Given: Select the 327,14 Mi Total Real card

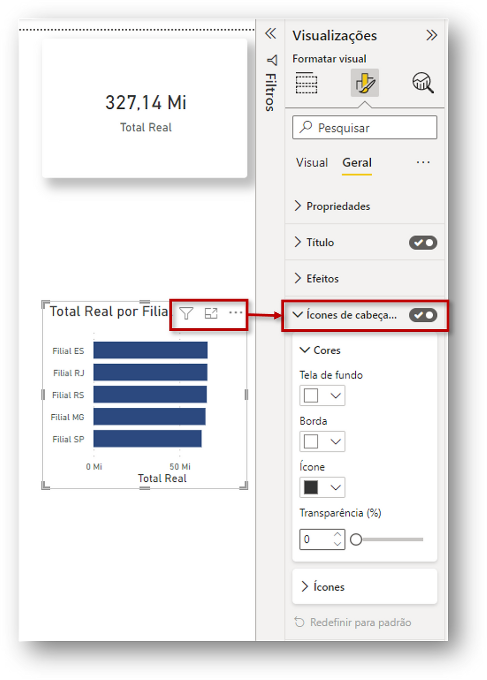Looking at the screenshot, I should [x=145, y=108].
